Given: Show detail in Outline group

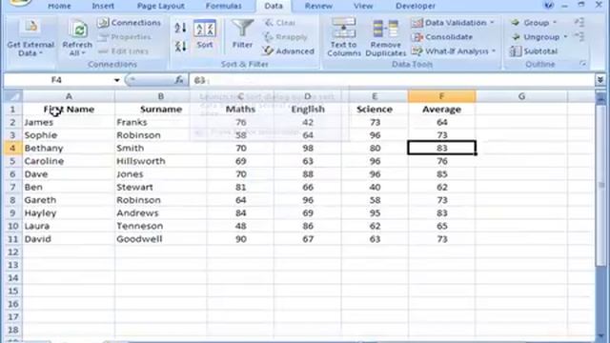Looking at the screenshot, I should [579, 23].
